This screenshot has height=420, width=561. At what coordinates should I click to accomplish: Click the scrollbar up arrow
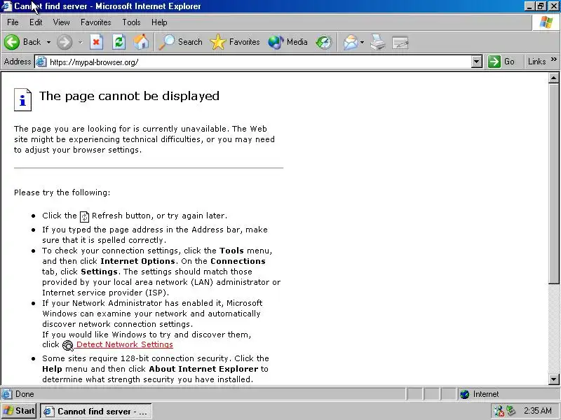pos(553,78)
